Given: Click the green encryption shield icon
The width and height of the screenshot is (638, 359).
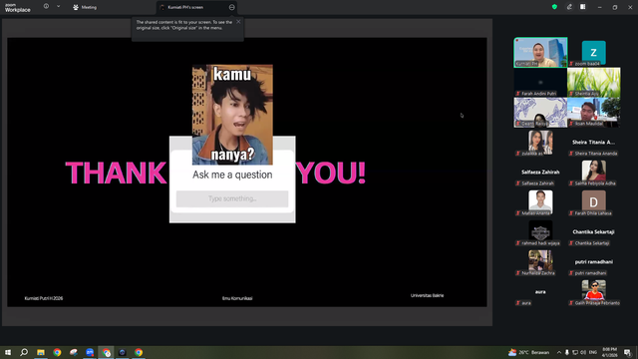Looking at the screenshot, I should (554, 7).
